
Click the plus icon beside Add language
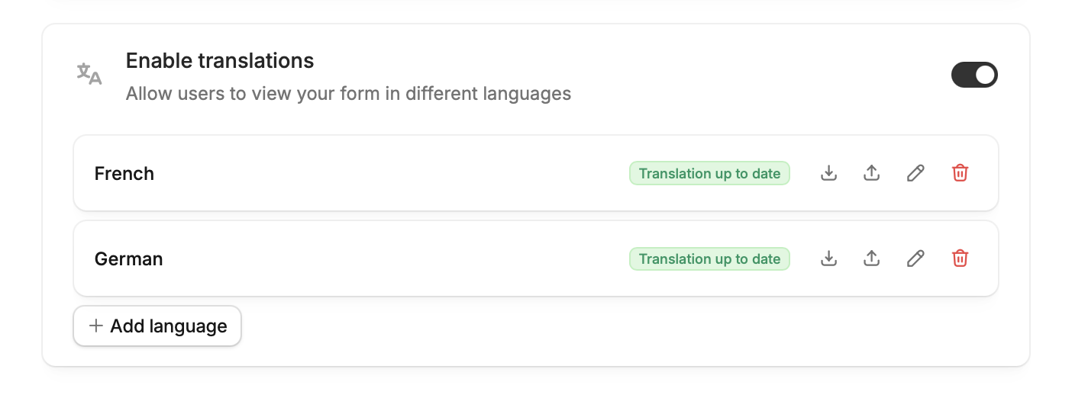pos(95,326)
